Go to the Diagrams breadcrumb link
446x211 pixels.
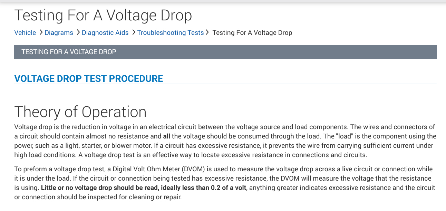click(59, 32)
